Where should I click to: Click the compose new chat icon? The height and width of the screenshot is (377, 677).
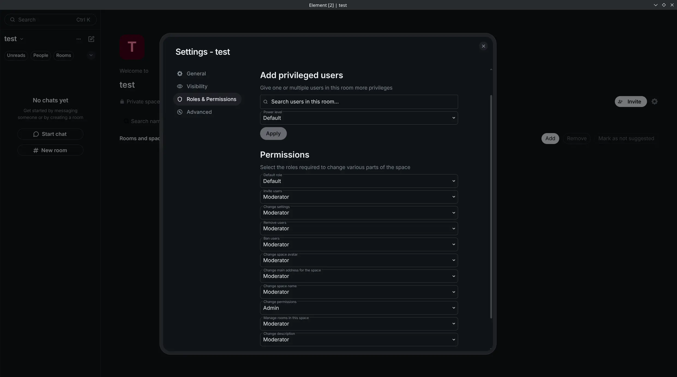coord(91,39)
